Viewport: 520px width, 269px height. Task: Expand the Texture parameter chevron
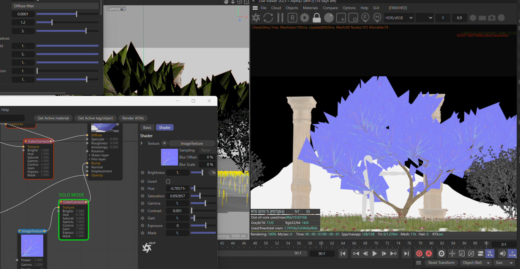tap(142, 143)
